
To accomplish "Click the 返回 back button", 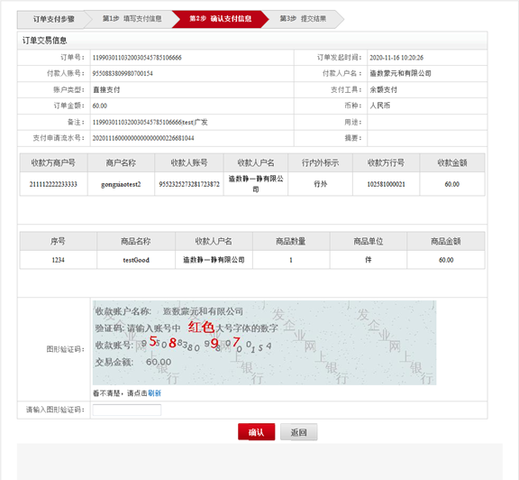I will (x=298, y=432).
